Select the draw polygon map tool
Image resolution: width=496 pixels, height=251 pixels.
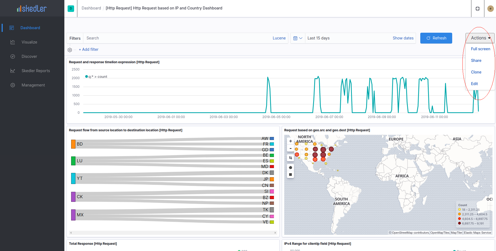click(x=290, y=168)
